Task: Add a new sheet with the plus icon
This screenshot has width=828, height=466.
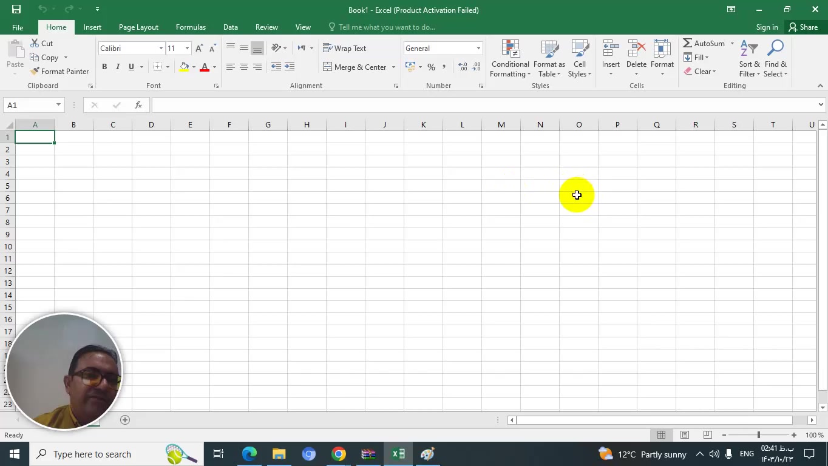Action: [x=125, y=420]
